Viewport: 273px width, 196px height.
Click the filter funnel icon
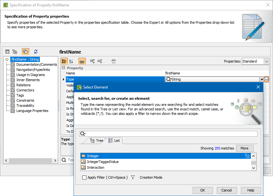coord(133,177)
